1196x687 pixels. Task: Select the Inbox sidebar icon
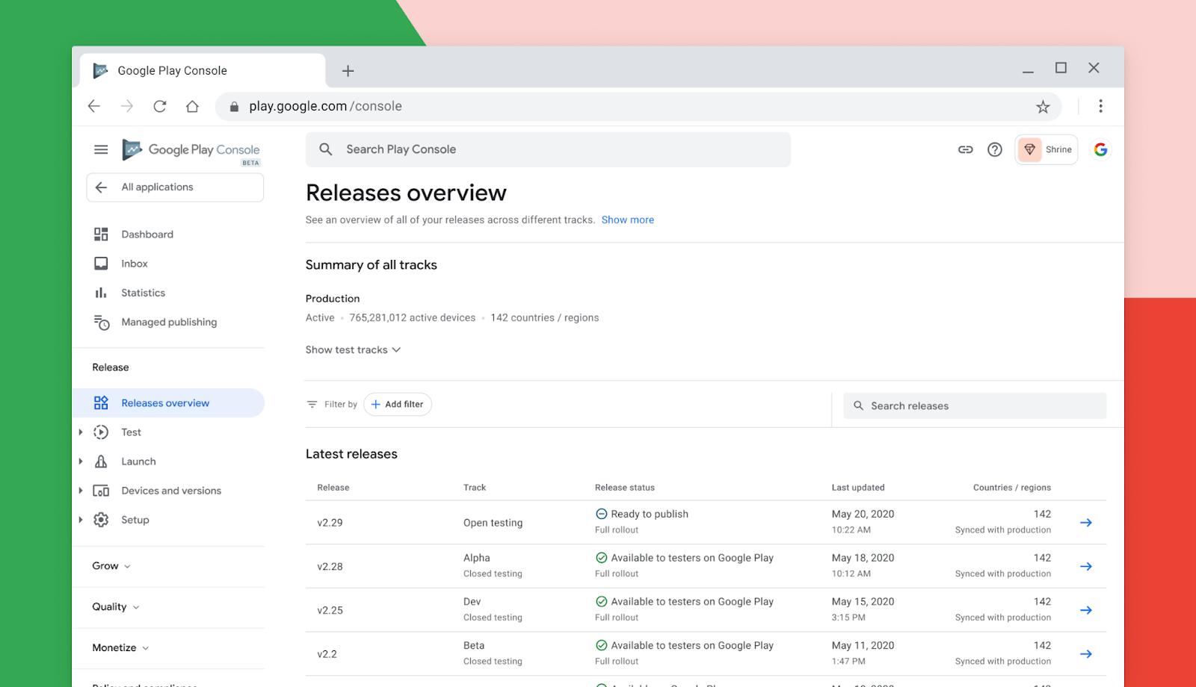tap(101, 263)
